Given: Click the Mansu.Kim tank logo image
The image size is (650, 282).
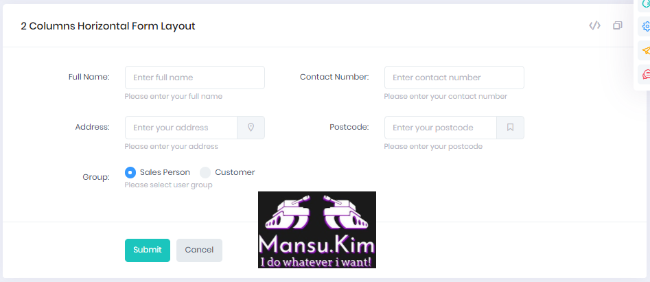Looking at the screenshot, I should (x=316, y=229).
